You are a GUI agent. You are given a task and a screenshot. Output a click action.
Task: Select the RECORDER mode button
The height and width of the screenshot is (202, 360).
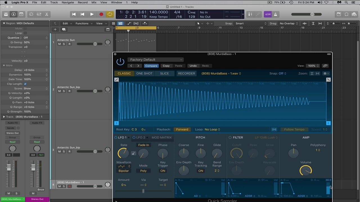[x=186, y=74]
